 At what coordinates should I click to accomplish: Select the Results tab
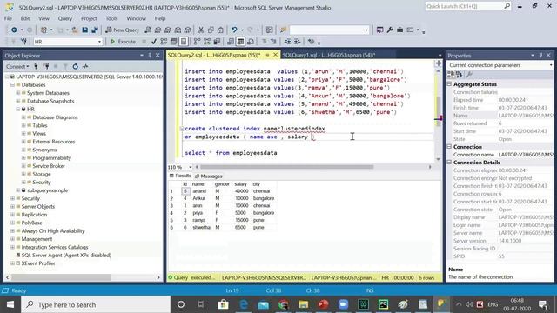180,176
